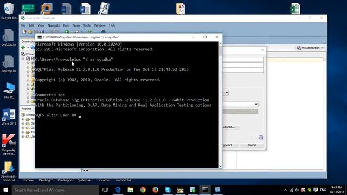Click the command prompt input line

pyautogui.click(x=126, y=115)
